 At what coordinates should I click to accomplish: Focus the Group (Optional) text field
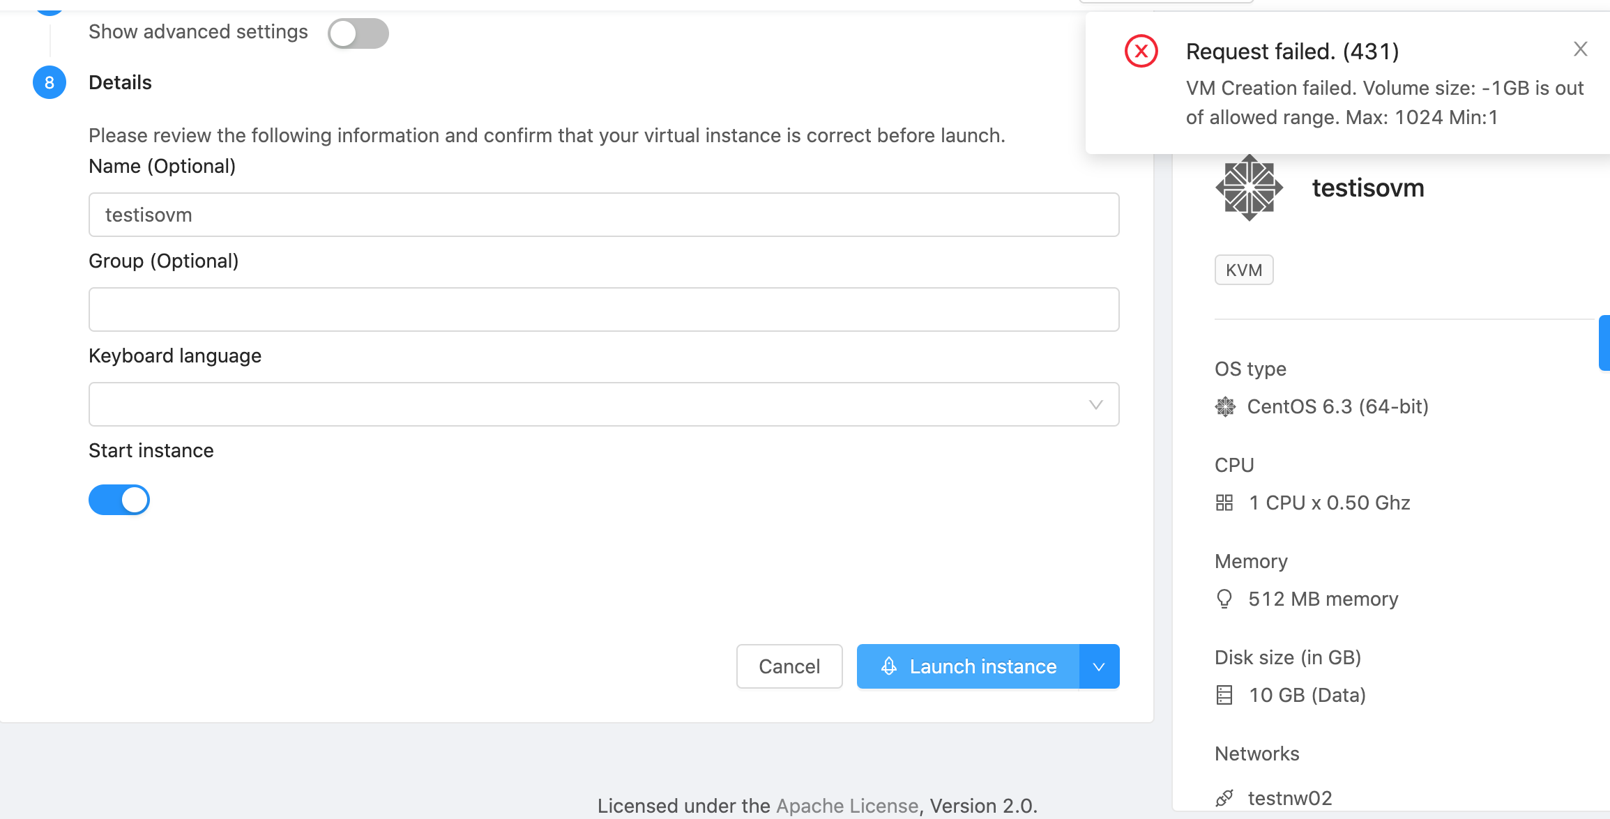click(x=604, y=309)
